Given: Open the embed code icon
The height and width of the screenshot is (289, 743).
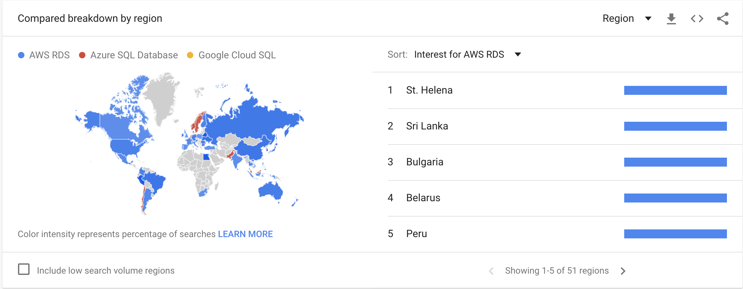Looking at the screenshot, I should tap(697, 19).
